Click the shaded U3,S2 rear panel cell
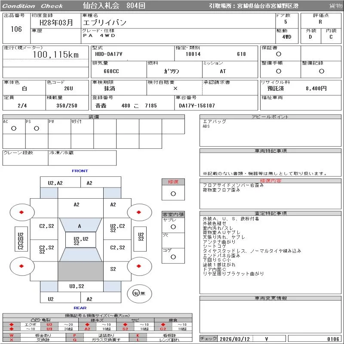This screenshot has height=344, width=344. pyautogui.click(x=77, y=286)
